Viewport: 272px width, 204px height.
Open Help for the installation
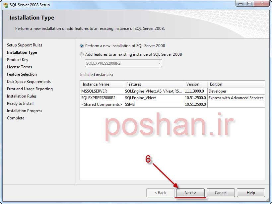(x=251, y=193)
